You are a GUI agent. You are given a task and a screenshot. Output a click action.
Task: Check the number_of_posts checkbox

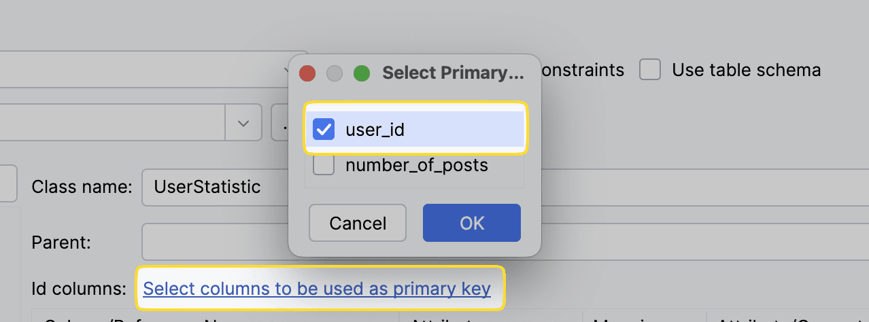pos(323,164)
